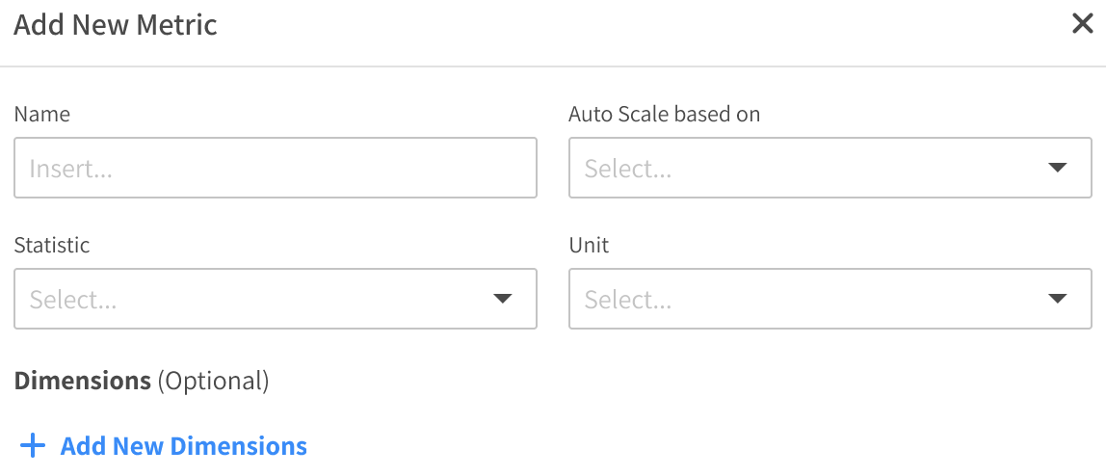This screenshot has height=476, width=1106.
Task: Click the Statistic field label
Action: pyautogui.click(x=52, y=245)
